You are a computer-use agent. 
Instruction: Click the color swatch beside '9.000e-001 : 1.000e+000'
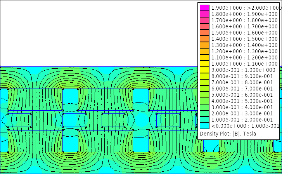204,70
